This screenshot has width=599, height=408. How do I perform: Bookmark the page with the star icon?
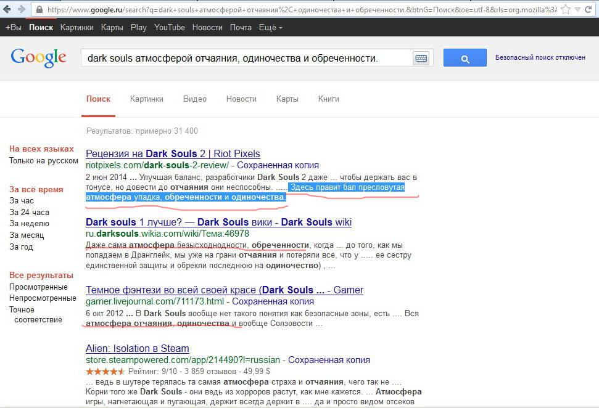566,9
